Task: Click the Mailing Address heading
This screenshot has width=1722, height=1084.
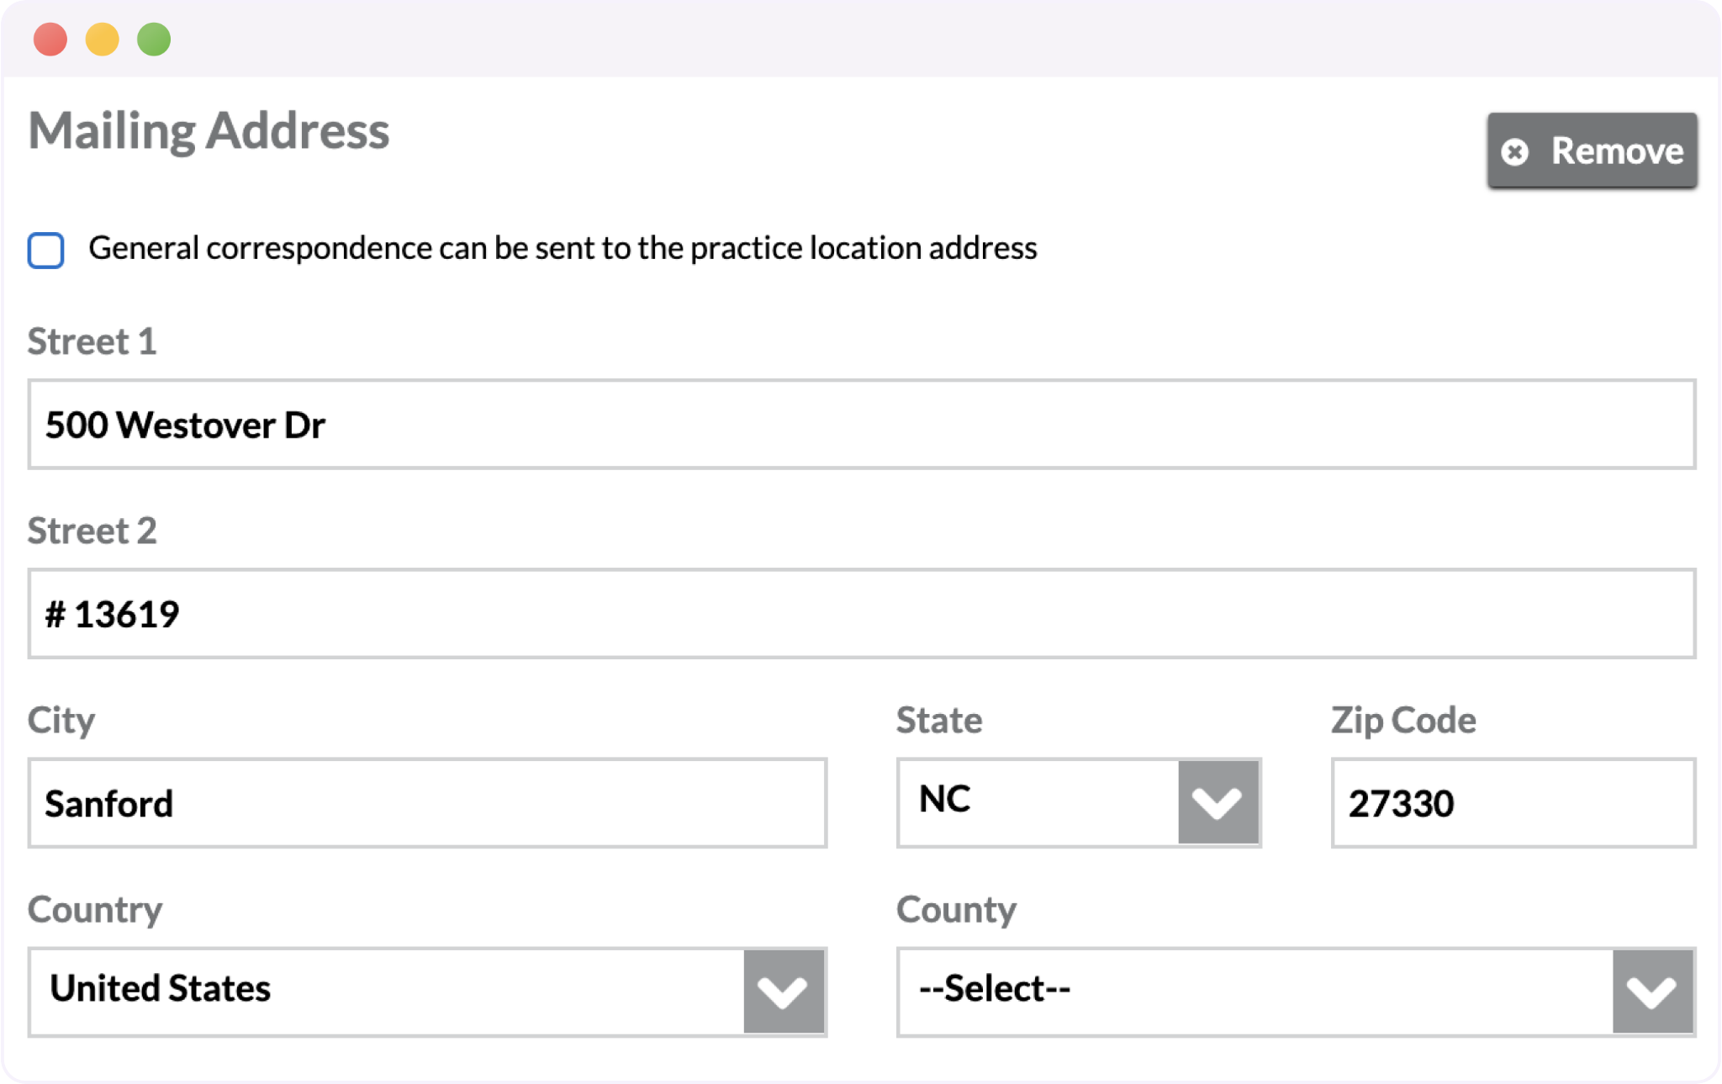Action: (x=209, y=131)
